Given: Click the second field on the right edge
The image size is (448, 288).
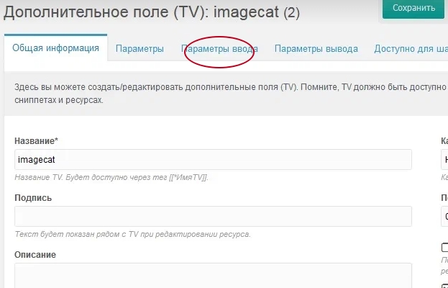Looking at the screenshot, I should point(444,216).
